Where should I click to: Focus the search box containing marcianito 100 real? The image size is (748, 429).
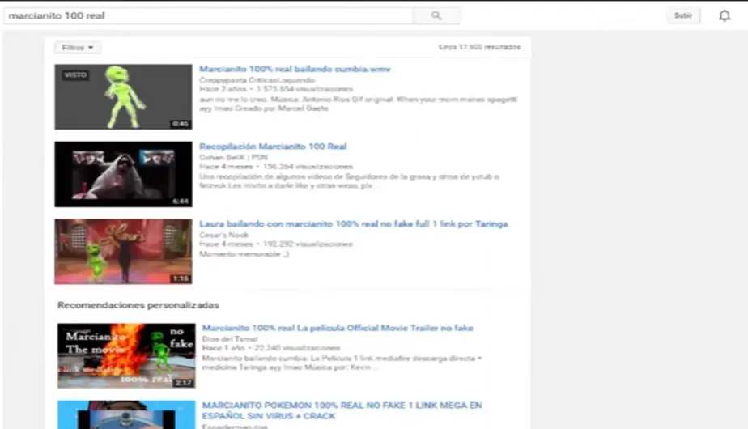209,15
